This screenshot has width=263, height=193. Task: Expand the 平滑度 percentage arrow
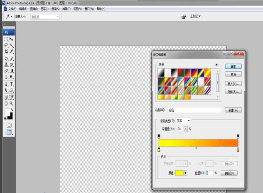click(186, 129)
